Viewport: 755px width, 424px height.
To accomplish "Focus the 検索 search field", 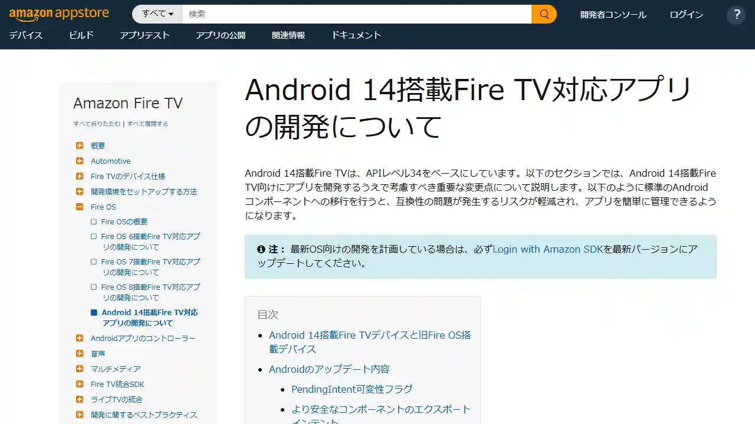I will pos(357,14).
